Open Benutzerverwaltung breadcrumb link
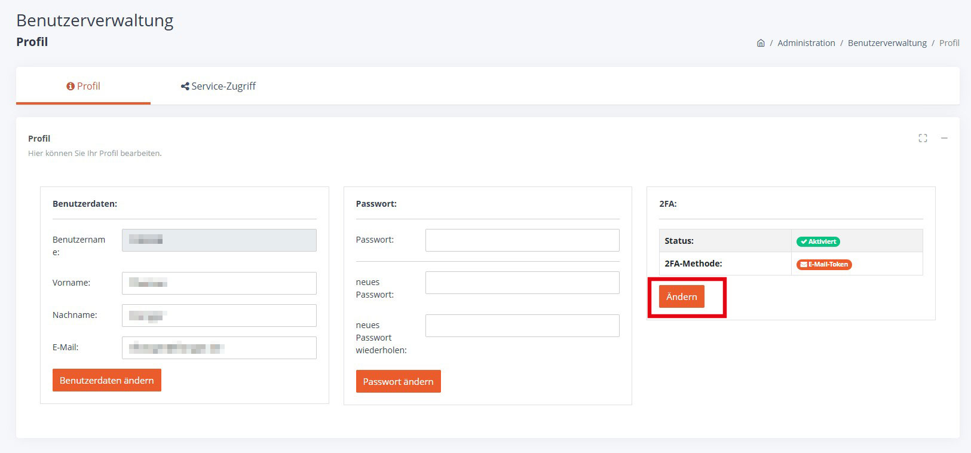The height and width of the screenshot is (453, 971). point(887,43)
